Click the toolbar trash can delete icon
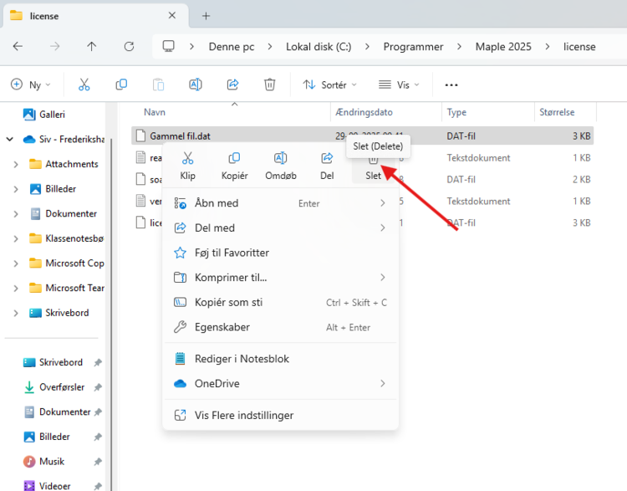 point(269,84)
